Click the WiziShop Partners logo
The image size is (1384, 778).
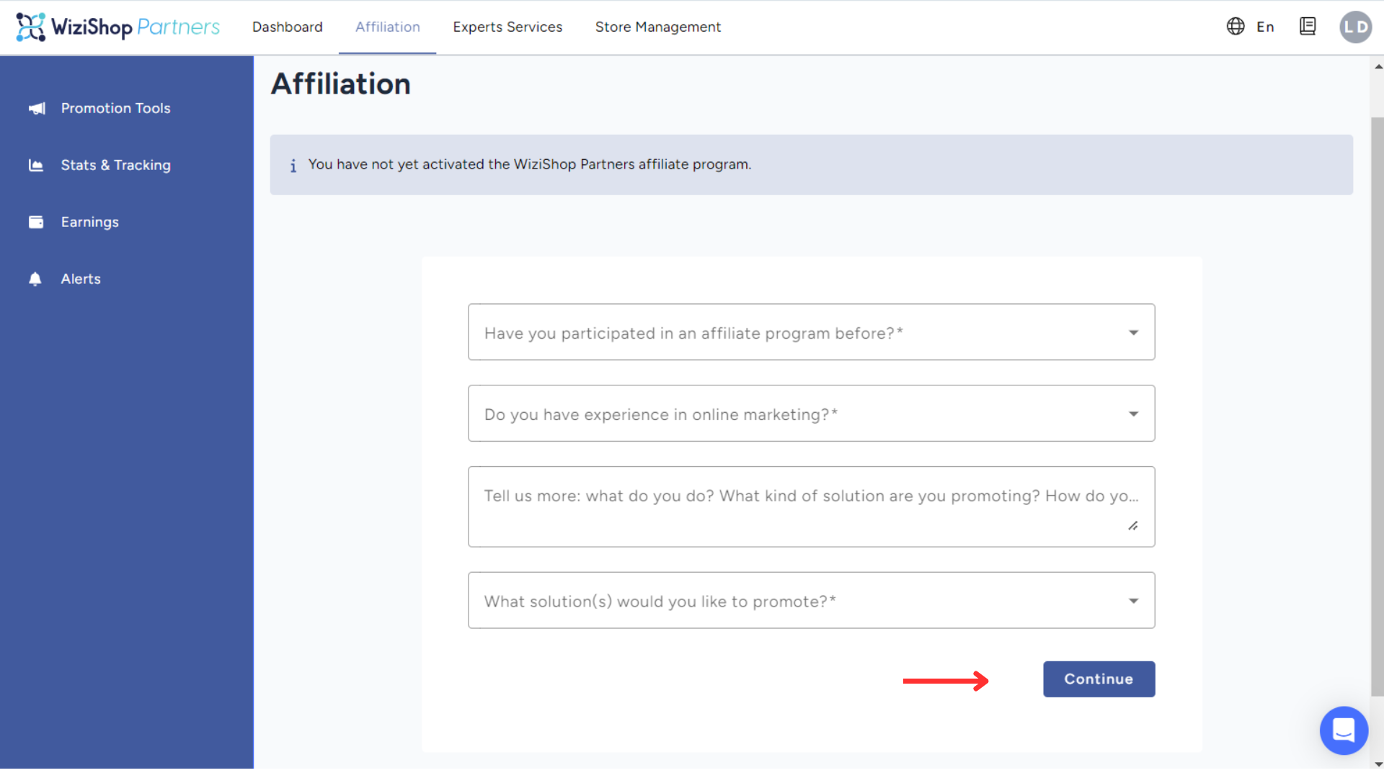click(118, 27)
